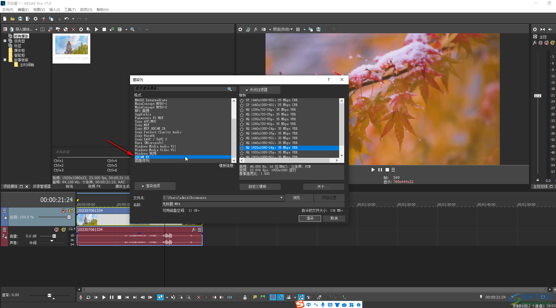This screenshot has height=308, width=556.
Task: Delete selected events with the red X in the transport bar
Action: coord(199,297)
